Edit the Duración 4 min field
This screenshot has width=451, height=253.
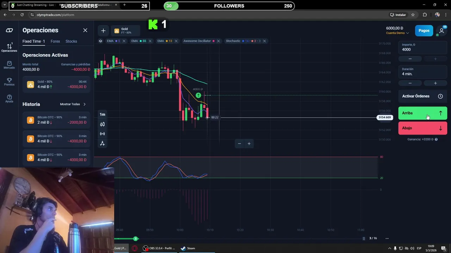(423, 72)
